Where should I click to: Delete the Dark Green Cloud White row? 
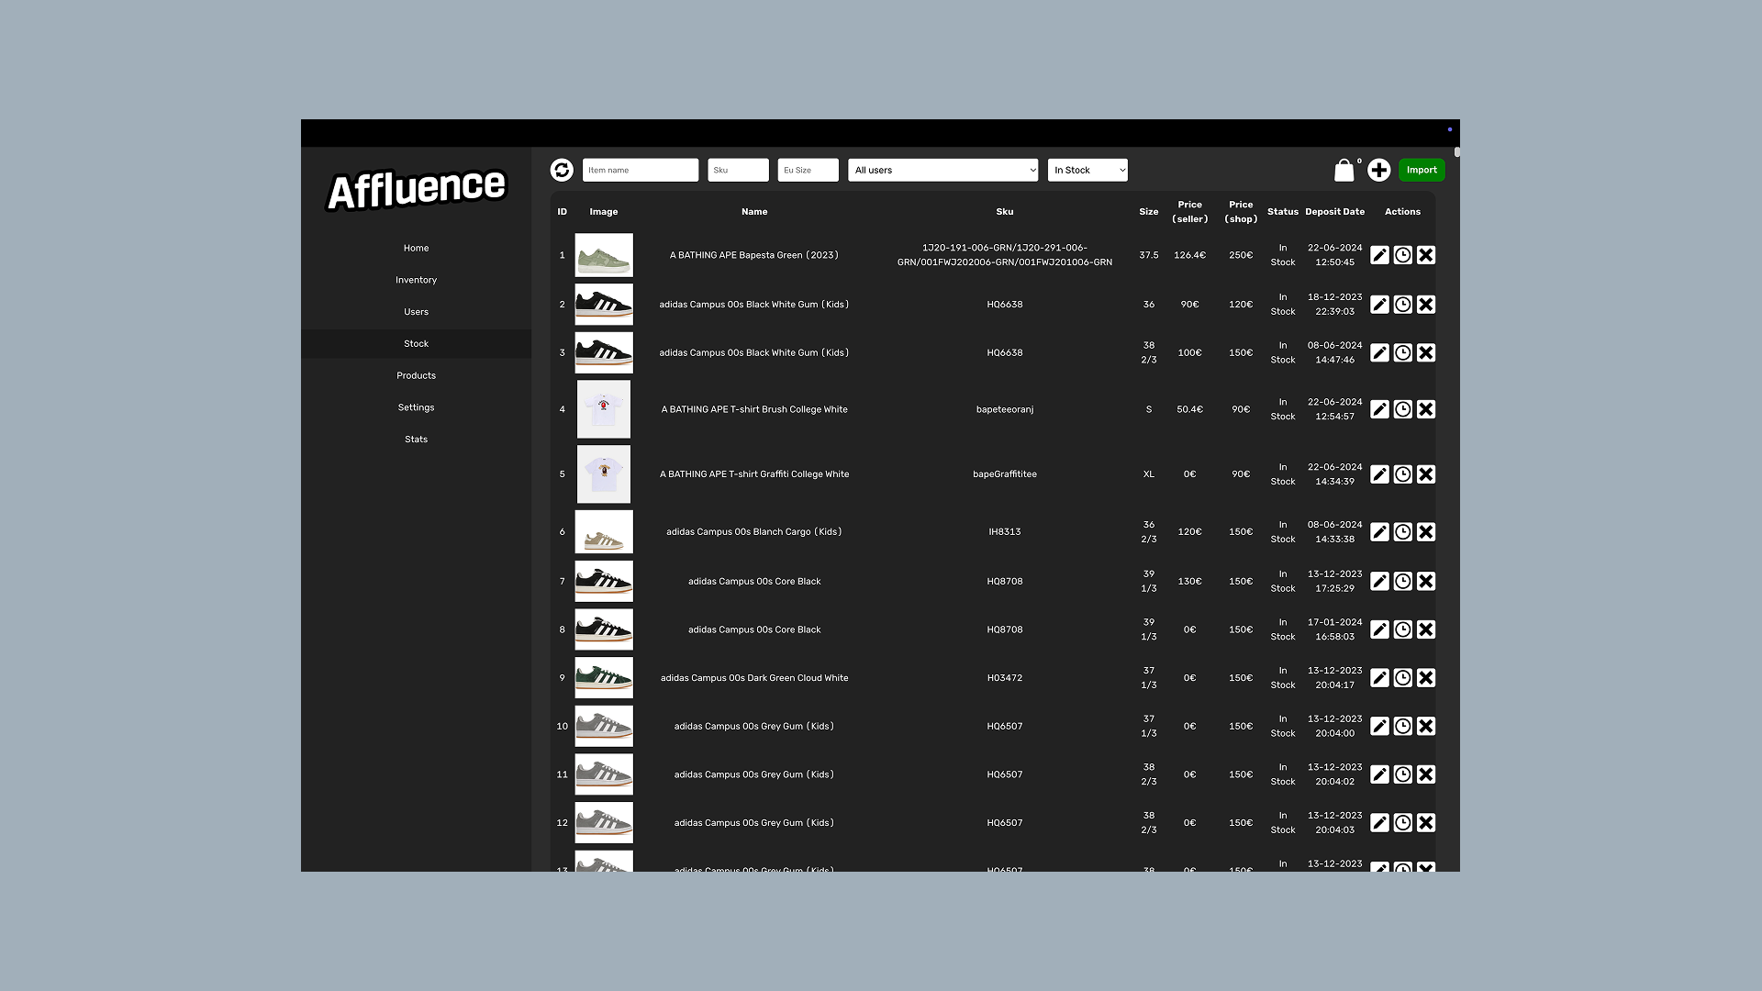click(1425, 678)
